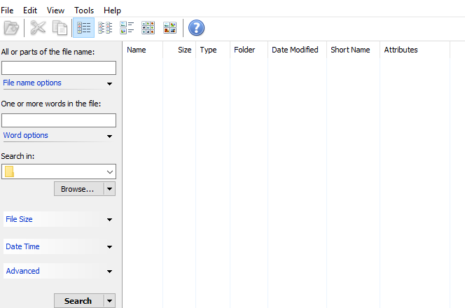465x308 pixels.
Task: Open the View menu
Action: coord(55,10)
